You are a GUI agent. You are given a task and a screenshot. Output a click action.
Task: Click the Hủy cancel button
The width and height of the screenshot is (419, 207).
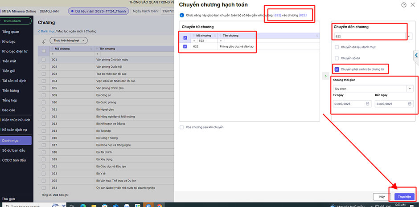(x=382, y=196)
